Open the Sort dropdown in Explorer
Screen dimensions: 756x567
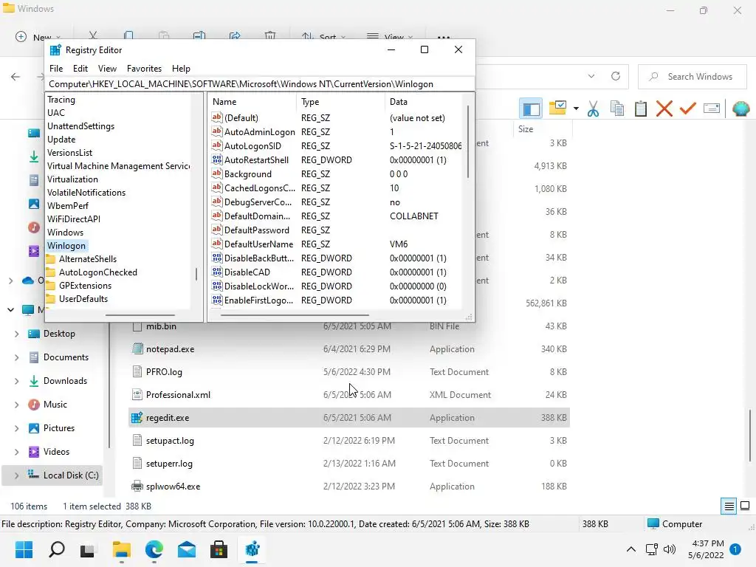[x=323, y=37]
